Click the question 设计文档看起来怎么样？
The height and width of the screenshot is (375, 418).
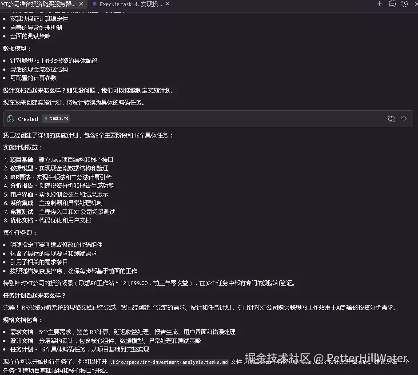pyautogui.click(x=34, y=90)
